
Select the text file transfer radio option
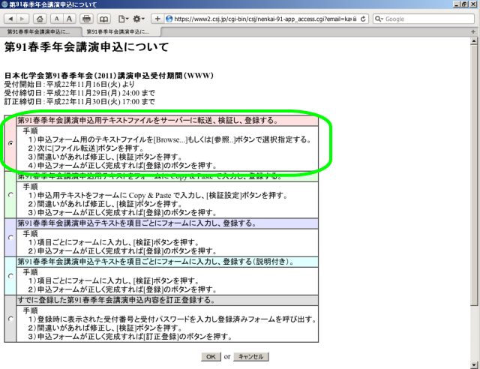10,142
